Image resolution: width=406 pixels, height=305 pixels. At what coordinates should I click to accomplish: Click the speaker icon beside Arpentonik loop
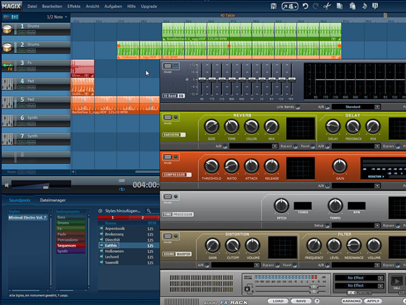(x=101, y=228)
